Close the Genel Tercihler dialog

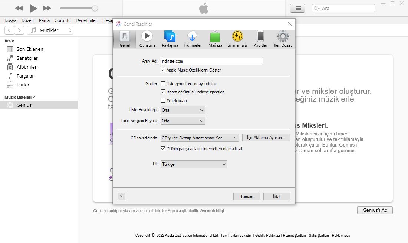point(290,24)
